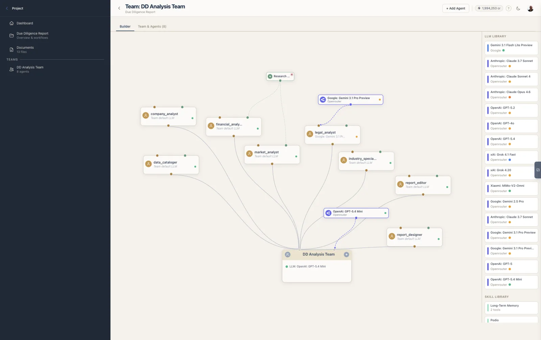Select the company_analyst node label
541x340 pixels.
pyautogui.click(x=164, y=114)
